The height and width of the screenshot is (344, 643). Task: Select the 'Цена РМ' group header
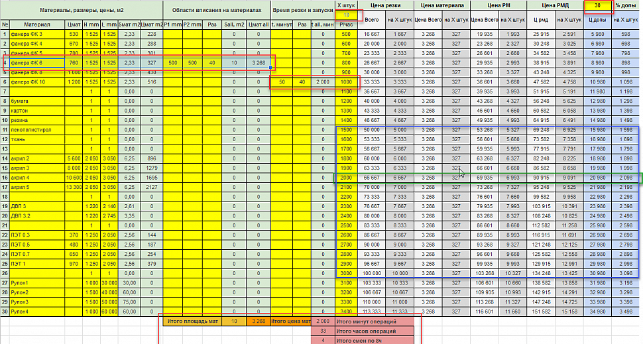point(498,5)
